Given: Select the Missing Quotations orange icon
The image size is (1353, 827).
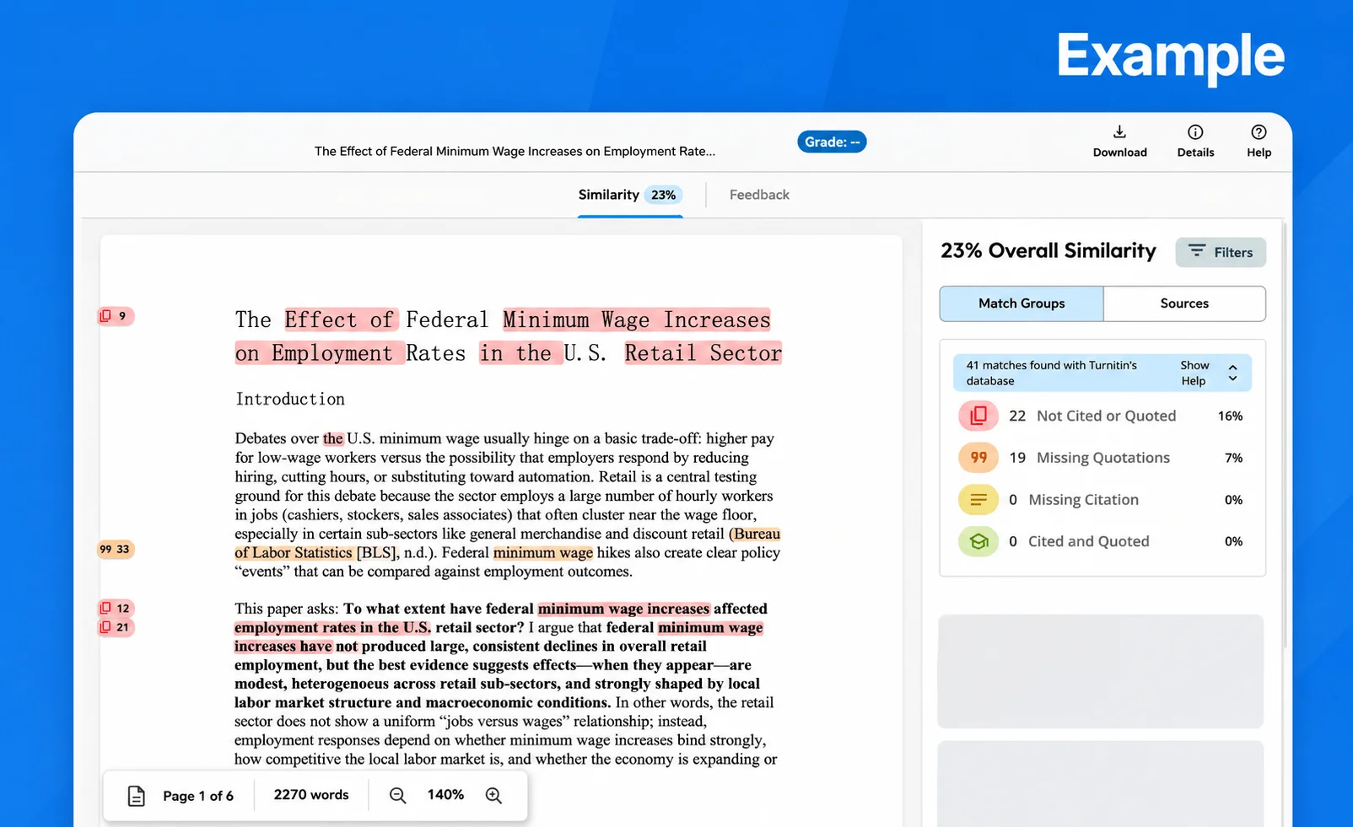Looking at the screenshot, I should click(x=978, y=458).
